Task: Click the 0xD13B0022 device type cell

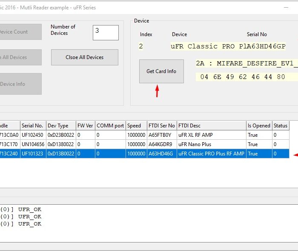Action: 61,154
